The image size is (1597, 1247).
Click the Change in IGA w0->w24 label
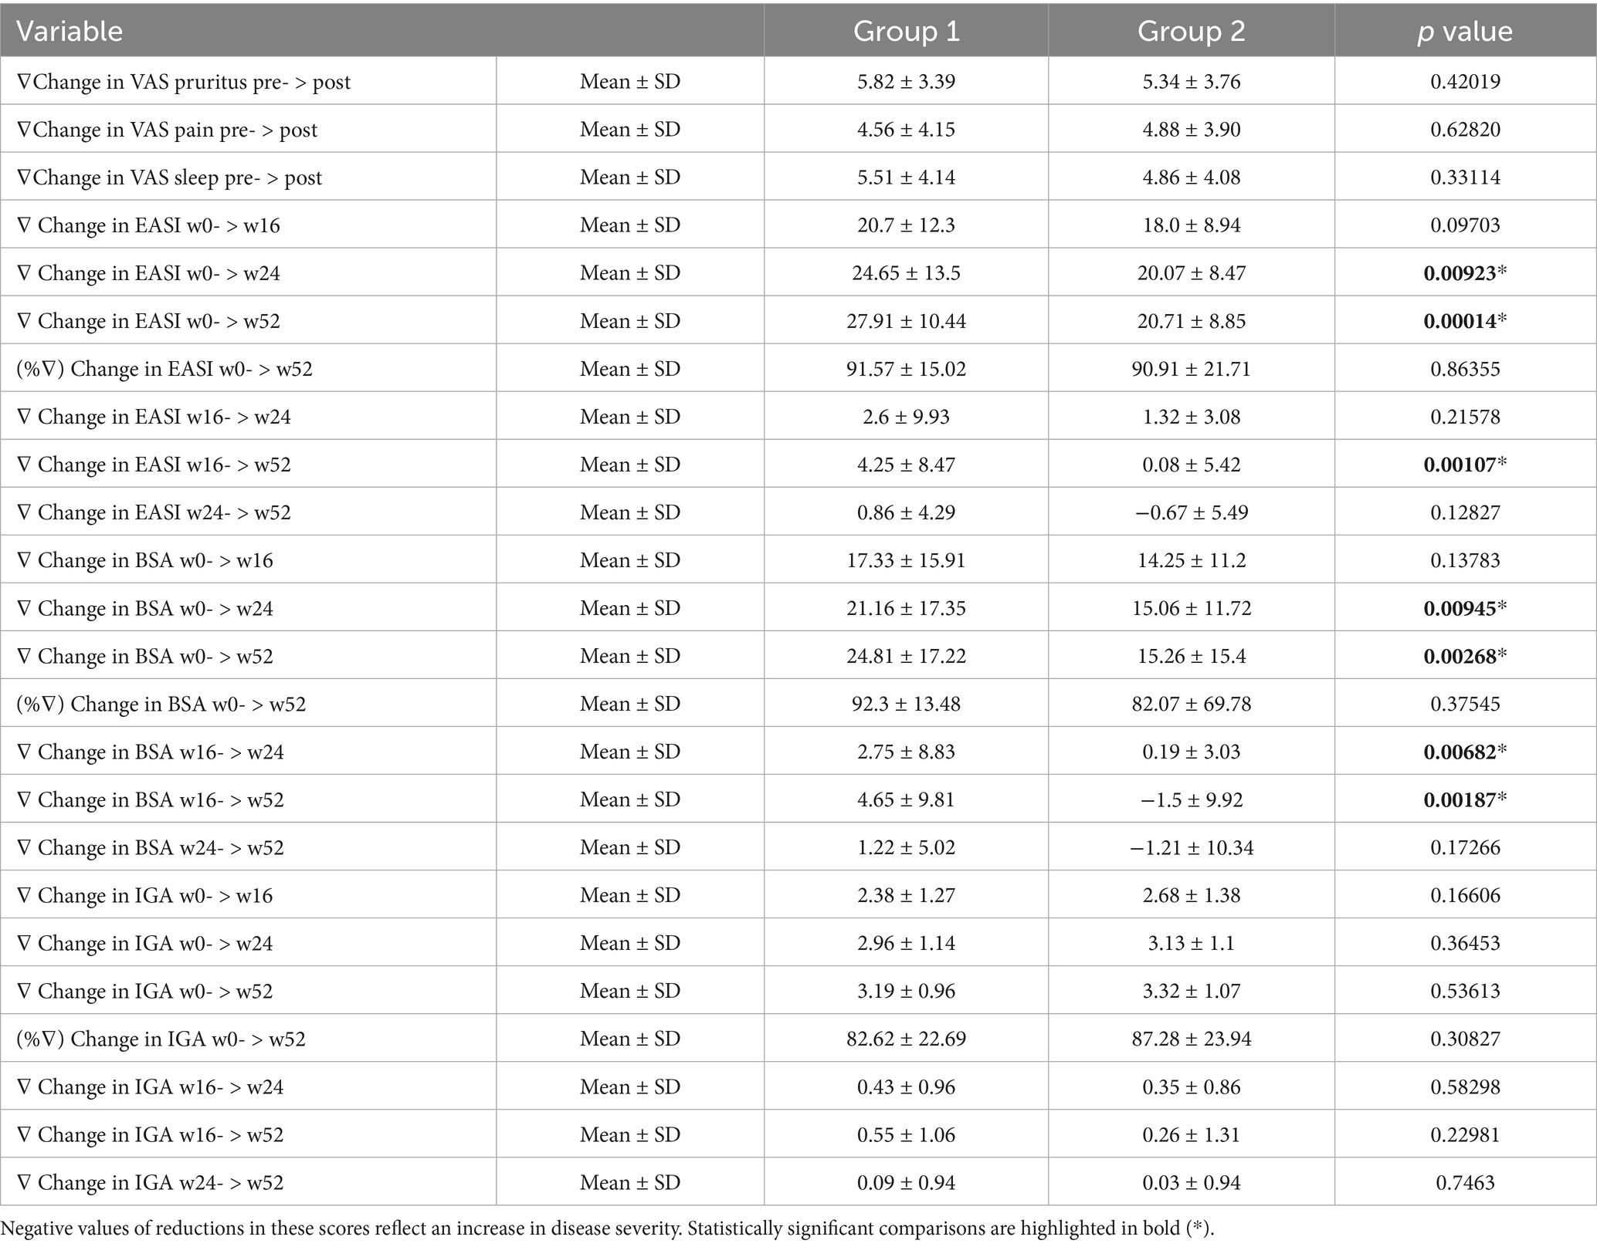(145, 943)
